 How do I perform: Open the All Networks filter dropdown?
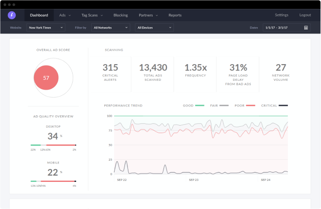coord(111,28)
